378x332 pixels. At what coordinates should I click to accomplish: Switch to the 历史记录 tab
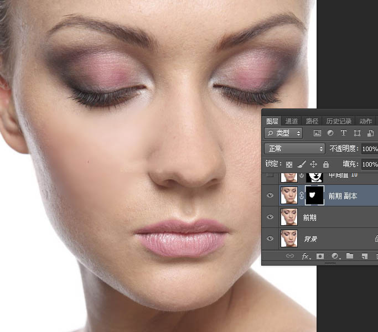(338, 121)
